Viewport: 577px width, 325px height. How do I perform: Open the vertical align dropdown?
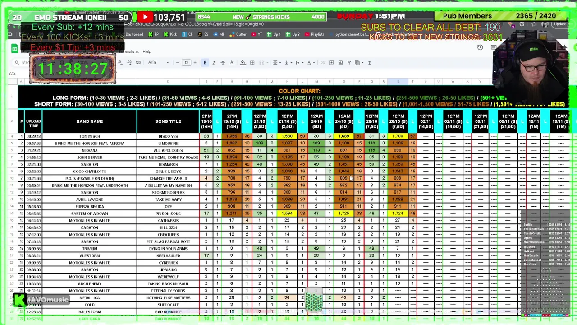click(x=288, y=63)
